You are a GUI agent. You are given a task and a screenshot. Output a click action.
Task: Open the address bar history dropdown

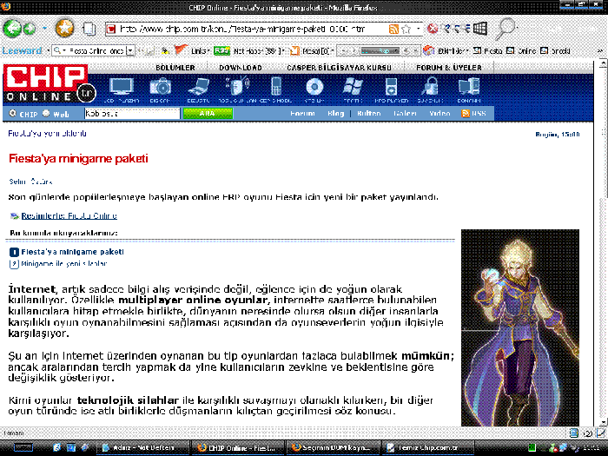tap(418, 29)
